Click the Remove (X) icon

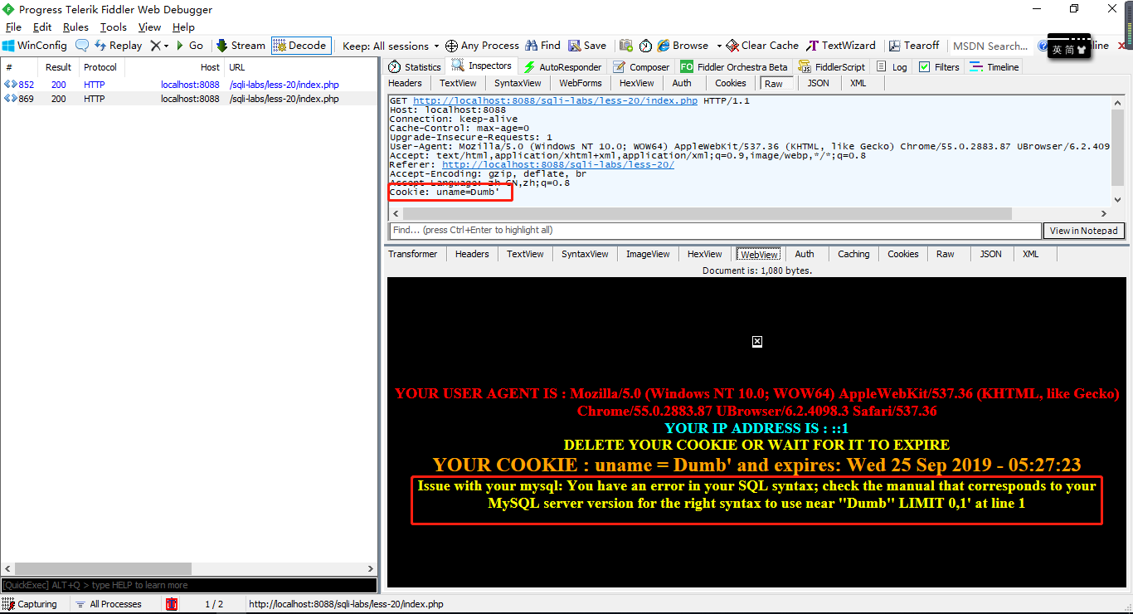(x=154, y=46)
